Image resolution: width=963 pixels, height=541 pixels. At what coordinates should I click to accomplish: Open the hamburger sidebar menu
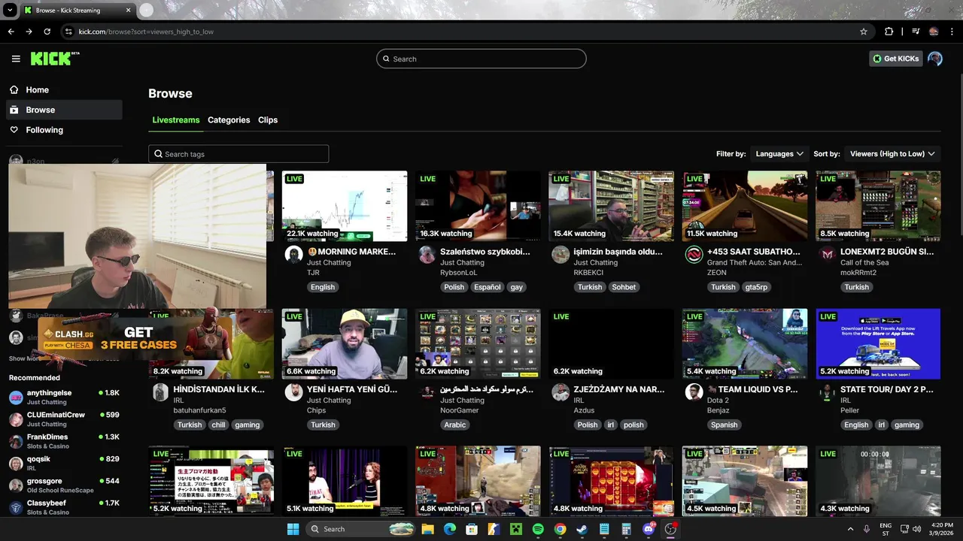pyautogui.click(x=16, y=59)
